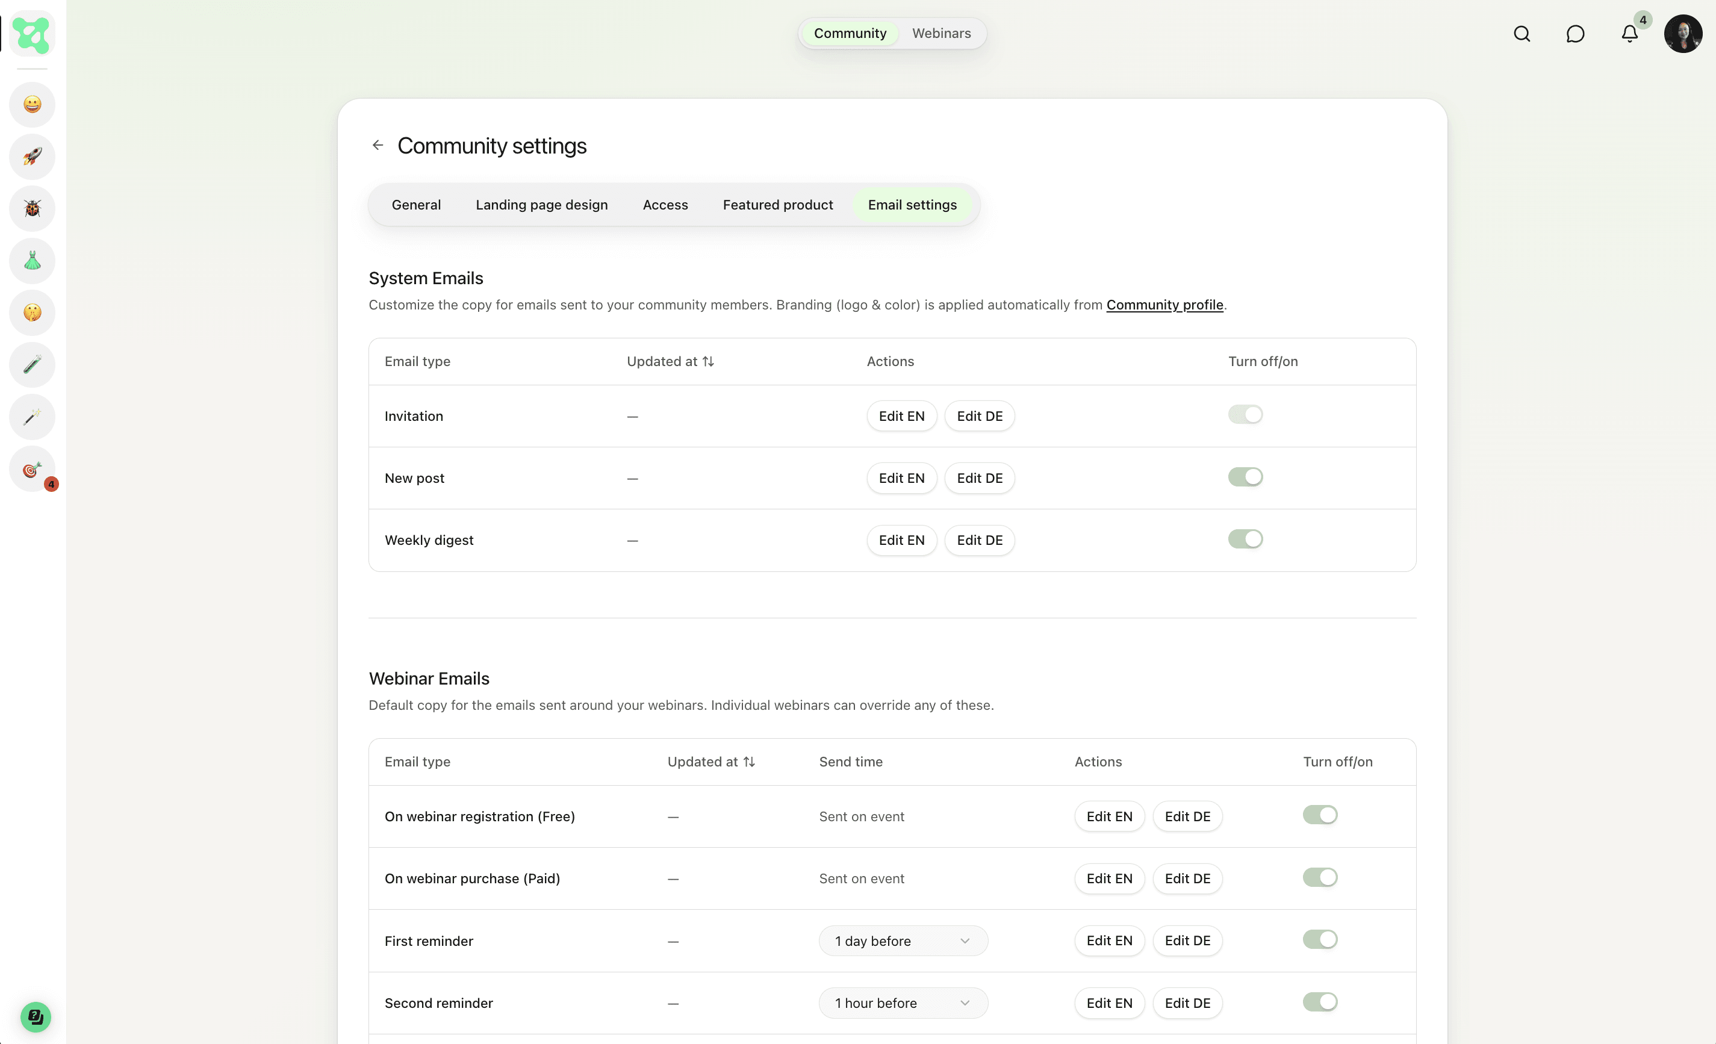Toggle On webinar purchase (Paid) email

[x=1320, y=878]
